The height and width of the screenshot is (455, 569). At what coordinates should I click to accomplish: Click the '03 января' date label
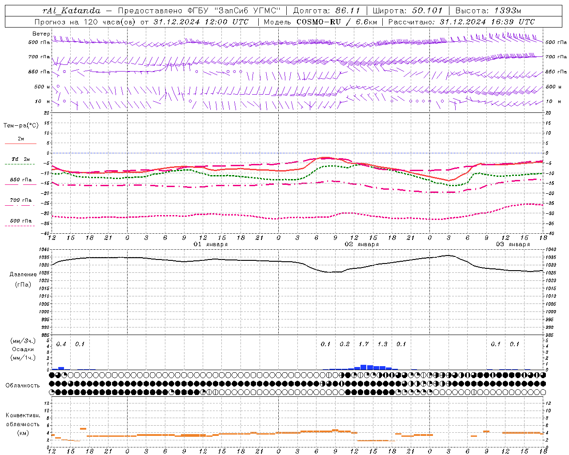pos(513,244)
